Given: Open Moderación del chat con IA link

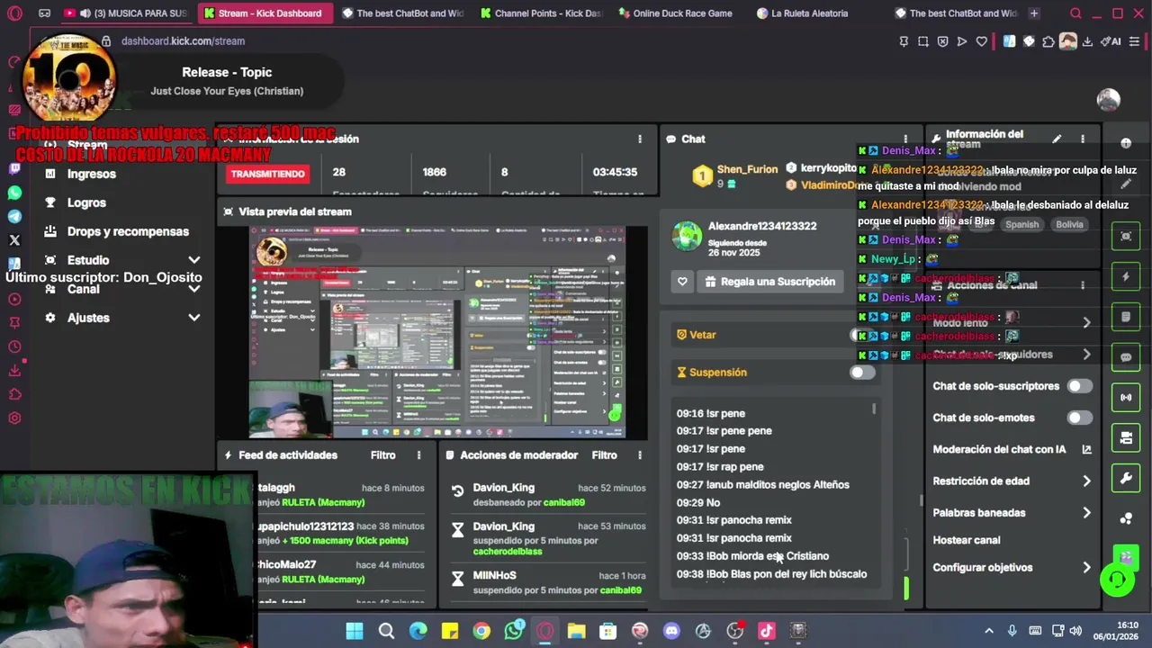Looking at the screenshot, I should 1012,449.
